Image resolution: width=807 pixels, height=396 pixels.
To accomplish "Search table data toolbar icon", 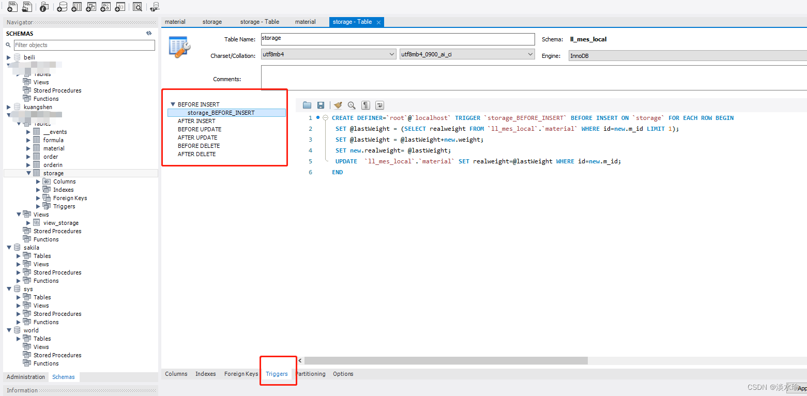I will 138,7.
